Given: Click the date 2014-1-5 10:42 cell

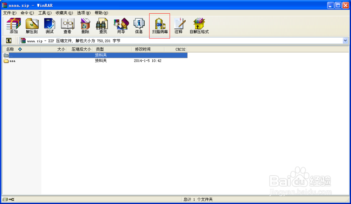Looking at the screenshot, I should (147, 61).
